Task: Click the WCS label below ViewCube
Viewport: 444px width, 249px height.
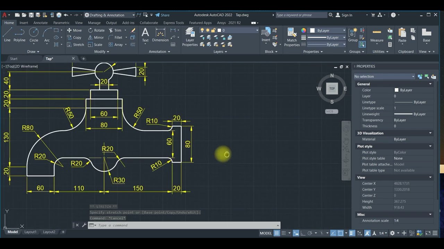Action: pyautogui.click(x=331, y=111)
